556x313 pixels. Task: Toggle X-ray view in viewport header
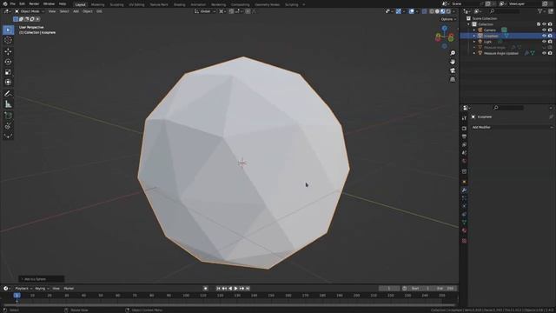(x=425, y=11)
